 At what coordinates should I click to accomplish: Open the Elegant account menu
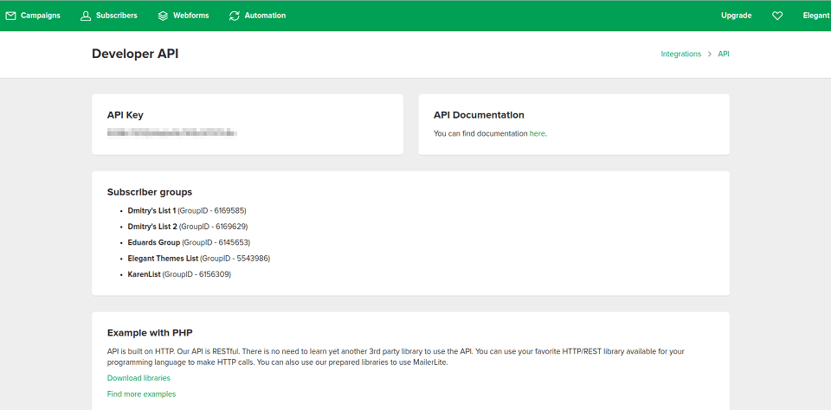click(x=815, y=16)
